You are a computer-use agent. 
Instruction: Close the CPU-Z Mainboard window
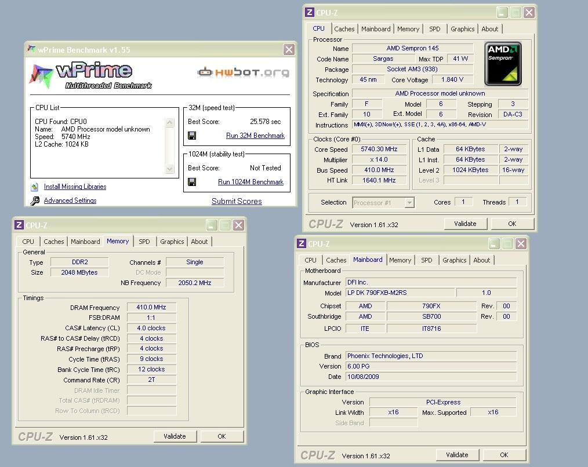(x=521, y=243)
